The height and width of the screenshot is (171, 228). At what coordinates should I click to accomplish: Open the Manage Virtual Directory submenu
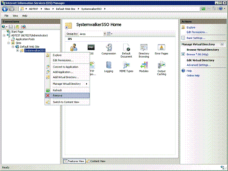click(x=67, y=84)
